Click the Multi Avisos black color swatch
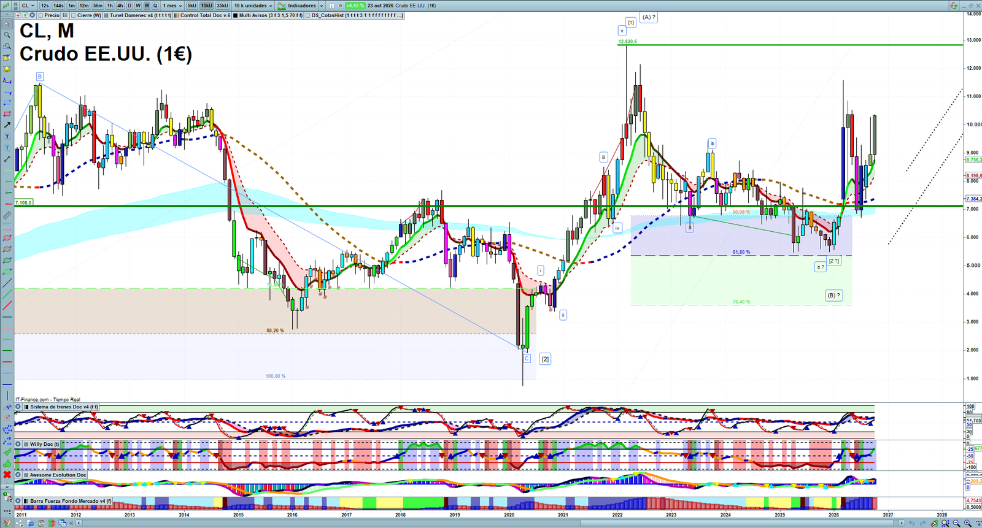 click(x=236, y=15)
